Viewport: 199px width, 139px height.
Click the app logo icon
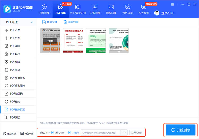(x=7, y=9)
